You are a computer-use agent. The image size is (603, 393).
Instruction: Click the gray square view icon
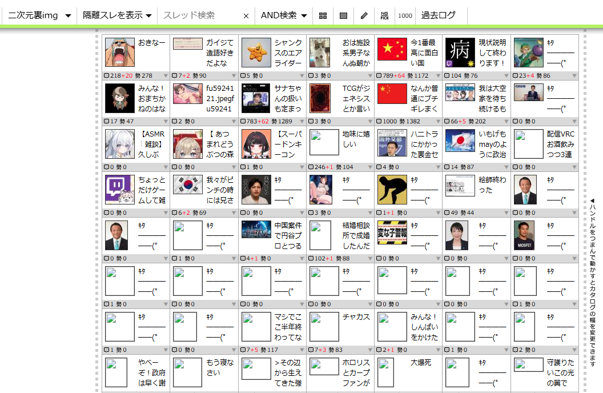click(x=343, y=15)
